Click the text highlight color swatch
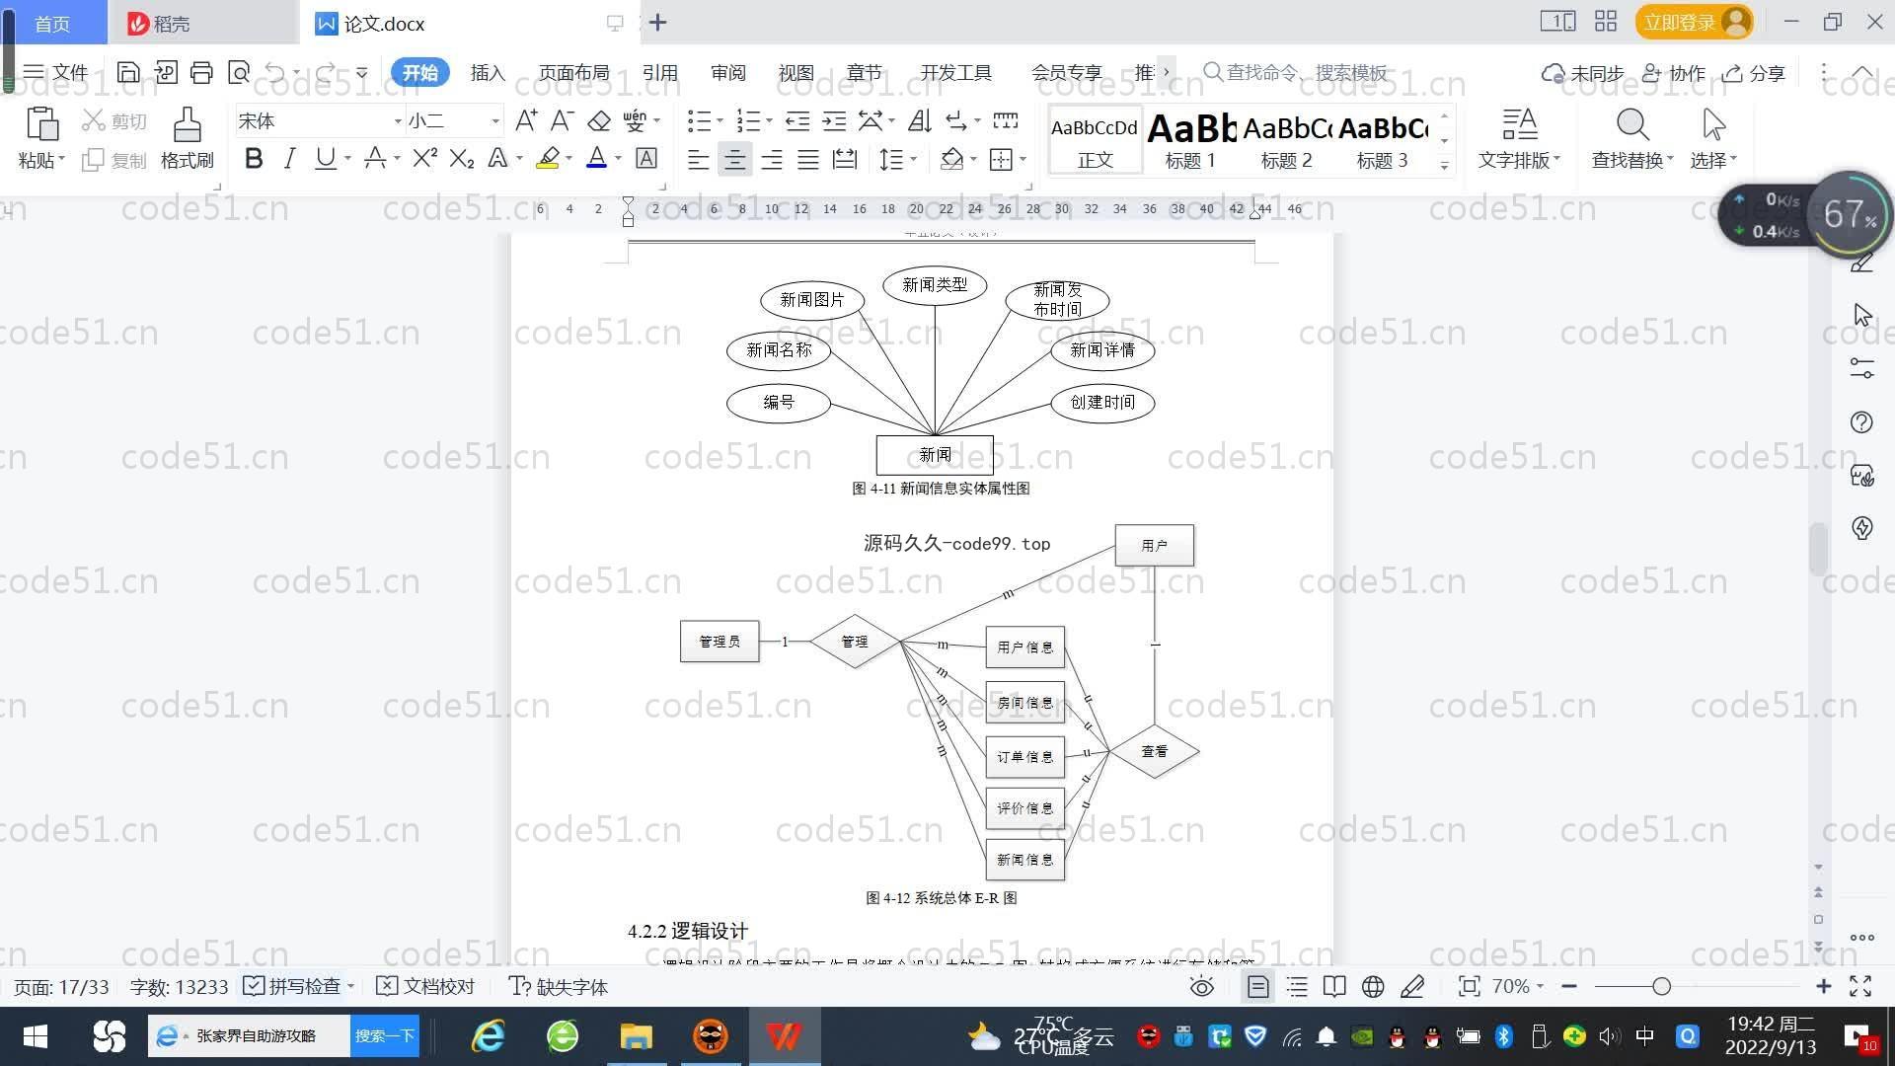The height and width of the screenshot is (1066, 1895). click(x=548, y=158)
